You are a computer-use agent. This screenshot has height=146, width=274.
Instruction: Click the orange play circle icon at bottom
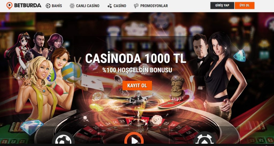point(134,139)
